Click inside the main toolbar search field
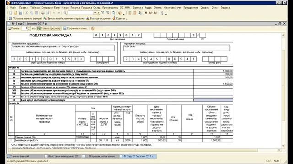The image size is (293, 164). pyautogui.click(x=81, y=13)
